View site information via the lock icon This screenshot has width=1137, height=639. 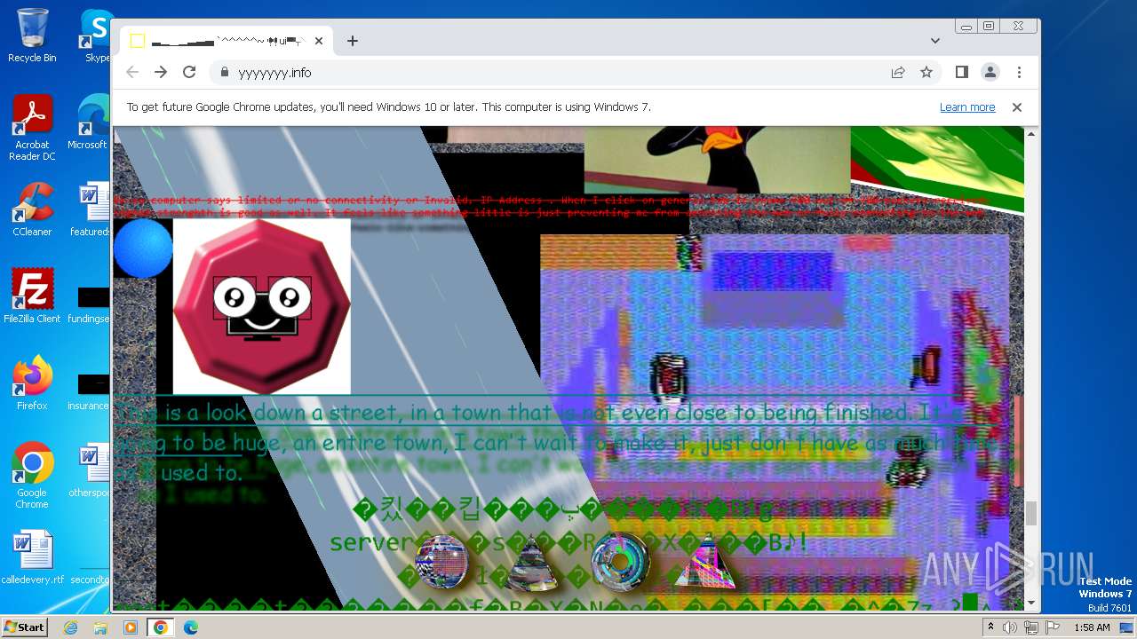224,73
